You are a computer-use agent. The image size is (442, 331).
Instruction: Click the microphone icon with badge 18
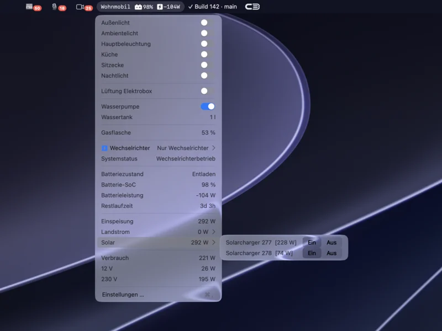tap(59, 7)
